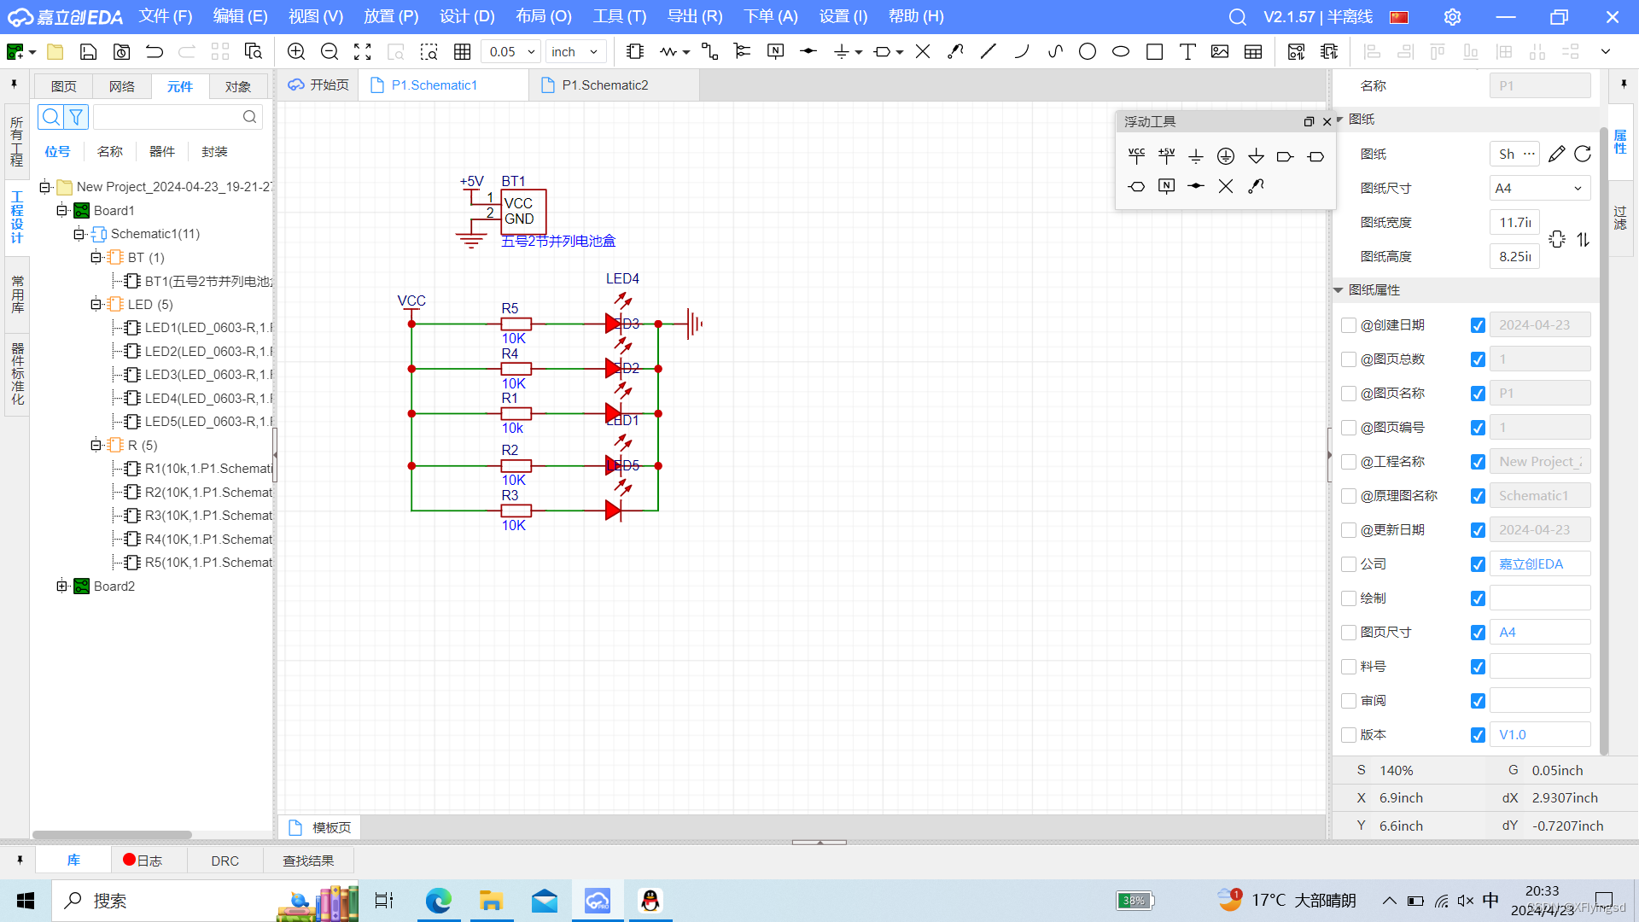Click the refresh icon beside 图纸 field

[1583, 154]
